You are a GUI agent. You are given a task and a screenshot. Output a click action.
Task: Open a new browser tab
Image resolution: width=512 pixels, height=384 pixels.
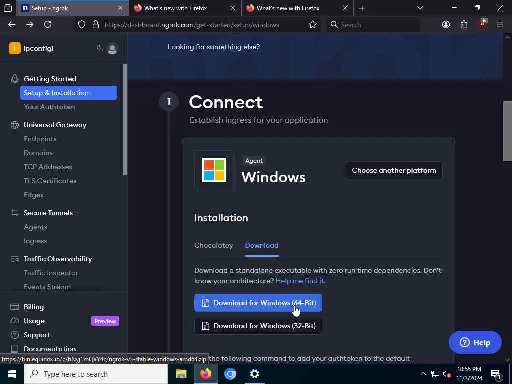(x=362, y=8)
